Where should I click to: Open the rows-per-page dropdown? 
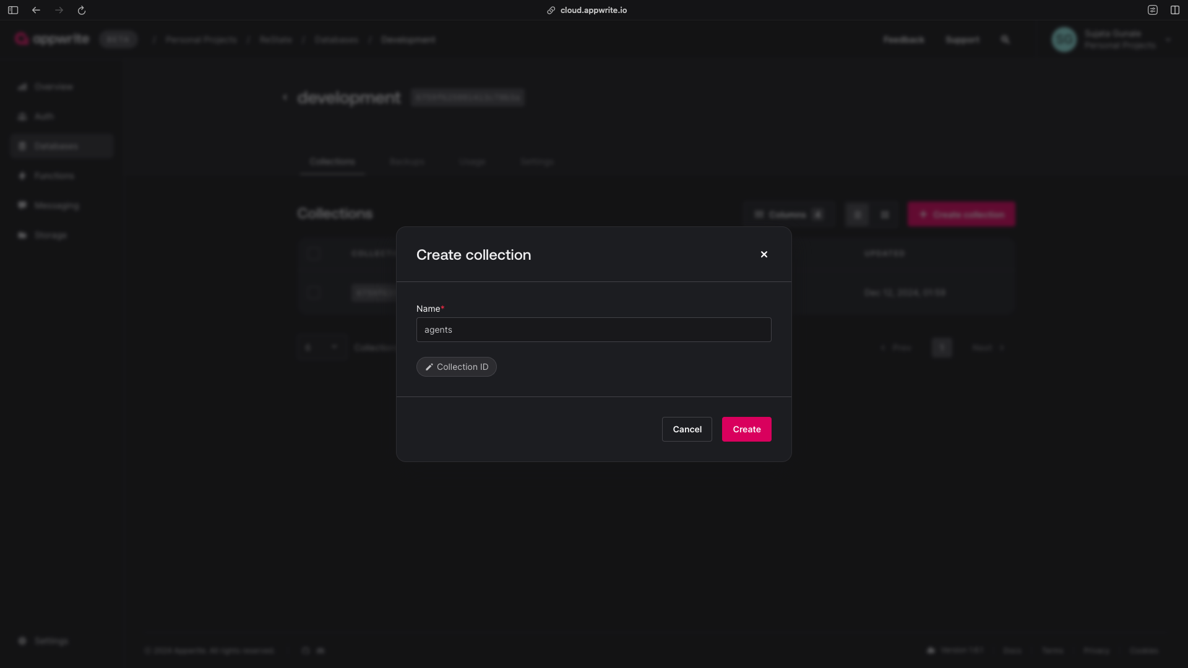point(321,348)
